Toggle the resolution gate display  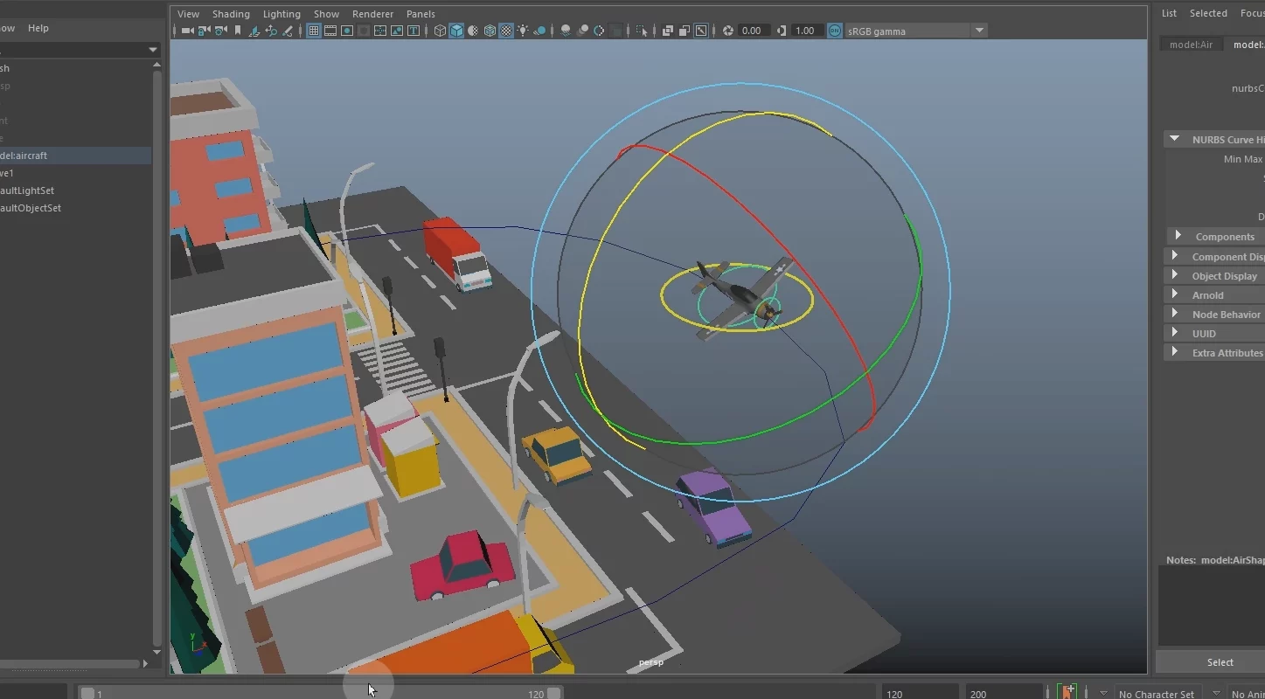coord(347,31)
